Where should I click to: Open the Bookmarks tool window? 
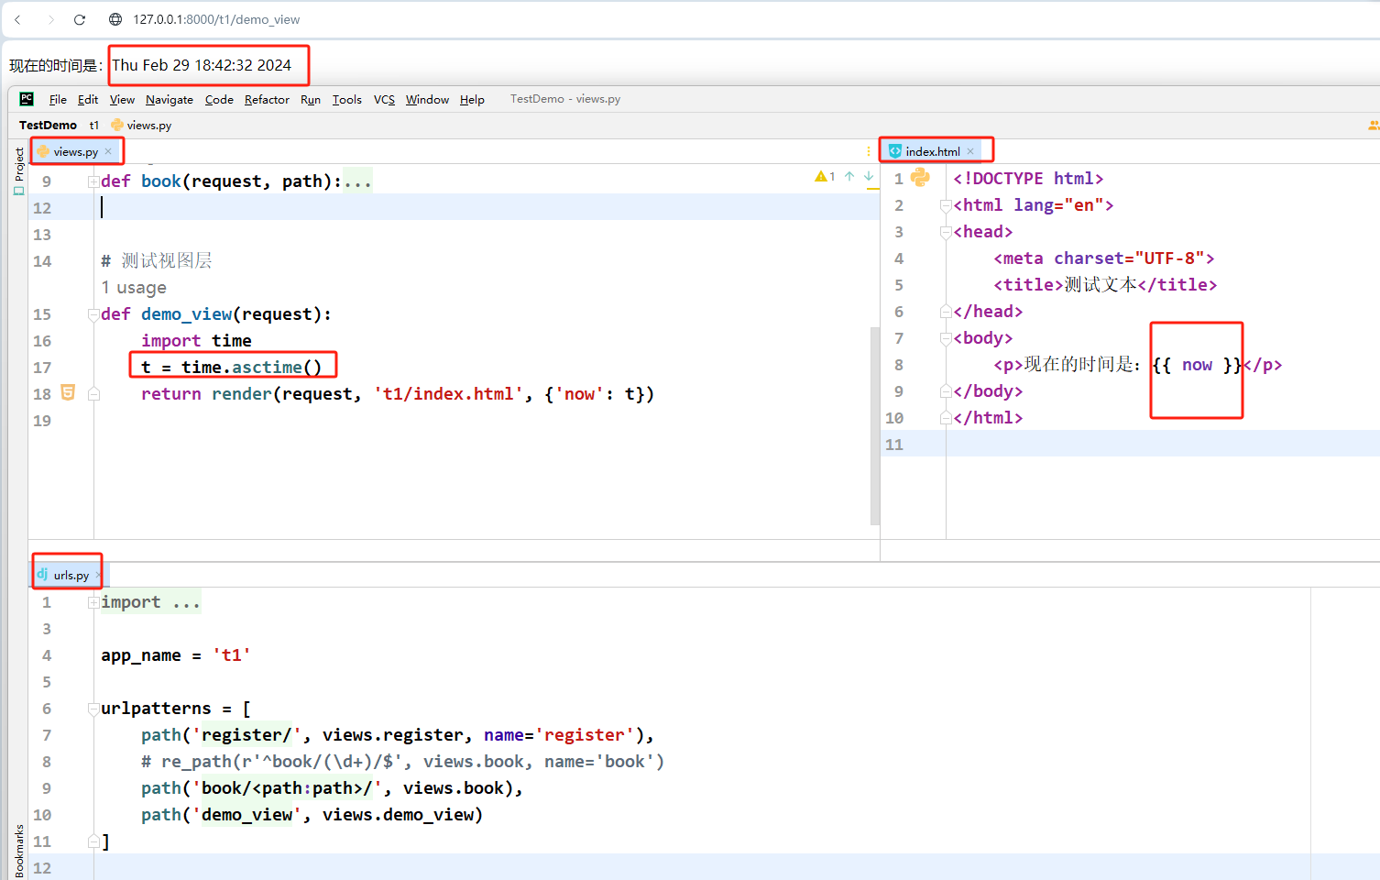coord(18,851)
